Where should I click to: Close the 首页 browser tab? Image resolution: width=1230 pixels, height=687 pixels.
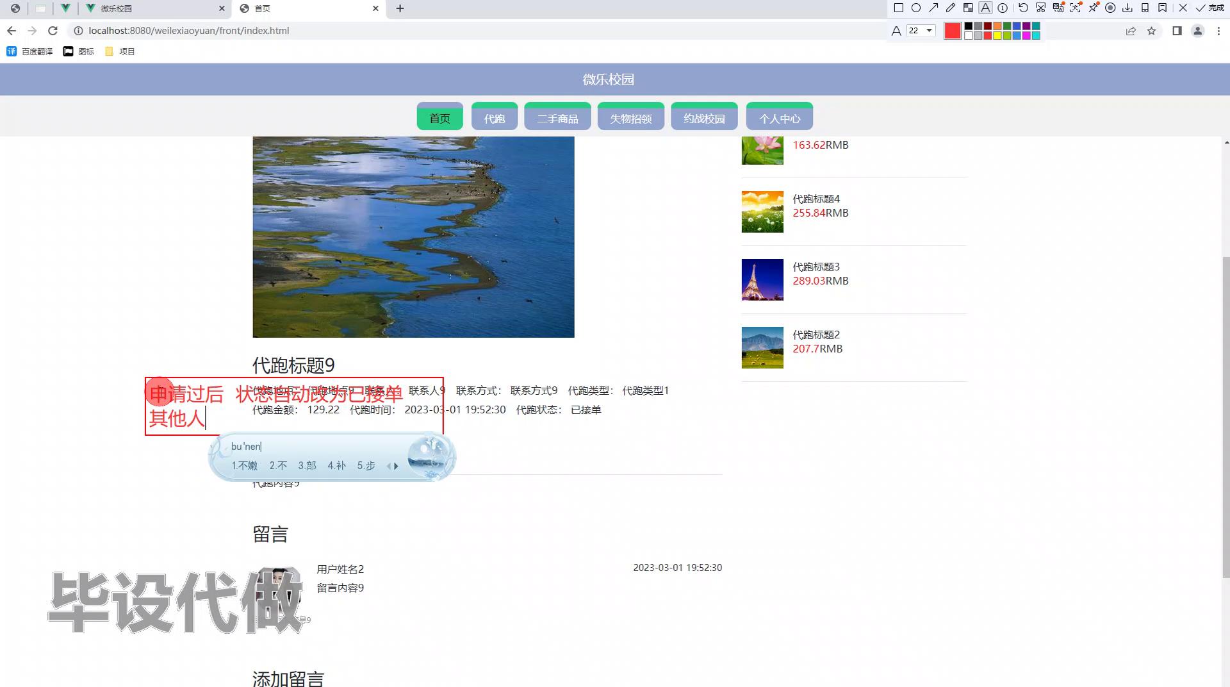(375, 8)
